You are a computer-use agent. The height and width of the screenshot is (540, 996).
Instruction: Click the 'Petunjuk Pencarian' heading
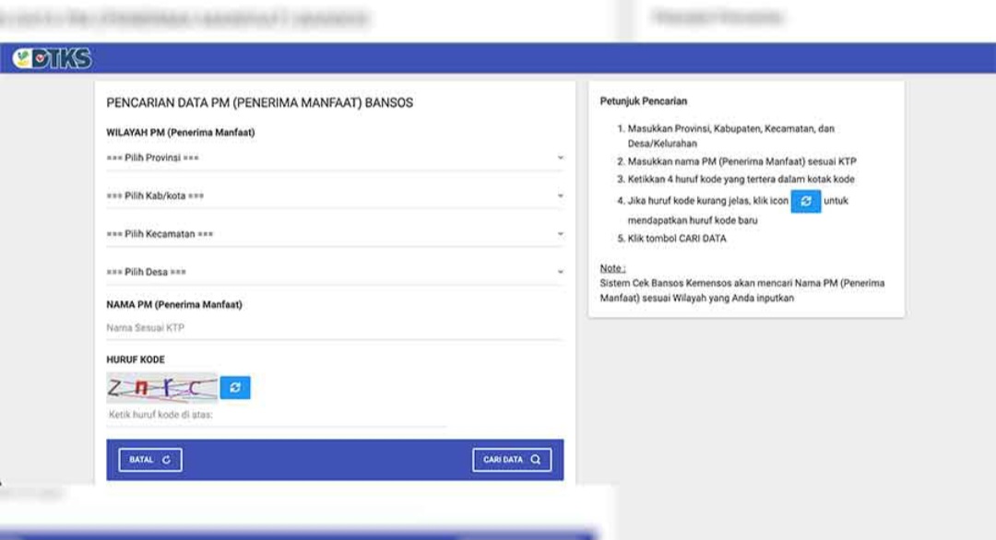pos(644,100)
